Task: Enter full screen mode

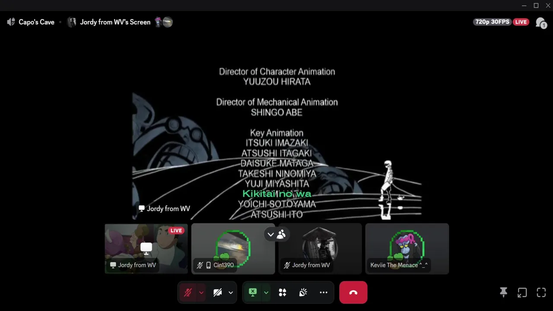Action: 541,292
